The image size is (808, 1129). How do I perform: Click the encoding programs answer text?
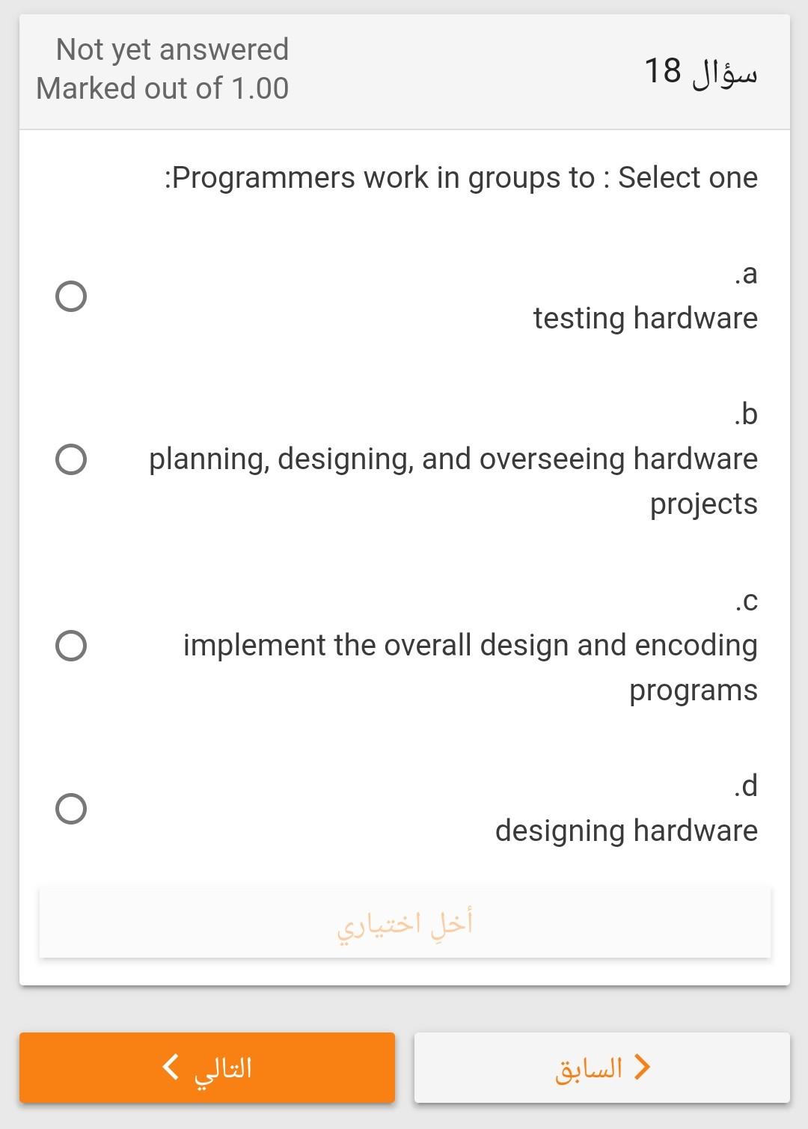pyautogui.click(x=693, y=690)
